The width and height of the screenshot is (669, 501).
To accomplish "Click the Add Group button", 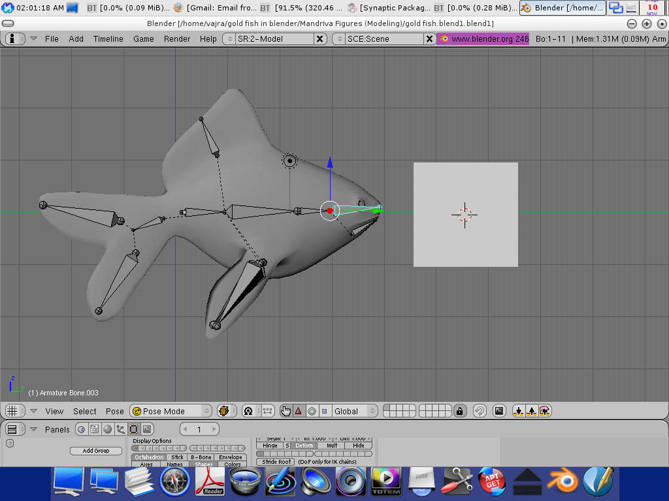I will (x=96, y=451).
